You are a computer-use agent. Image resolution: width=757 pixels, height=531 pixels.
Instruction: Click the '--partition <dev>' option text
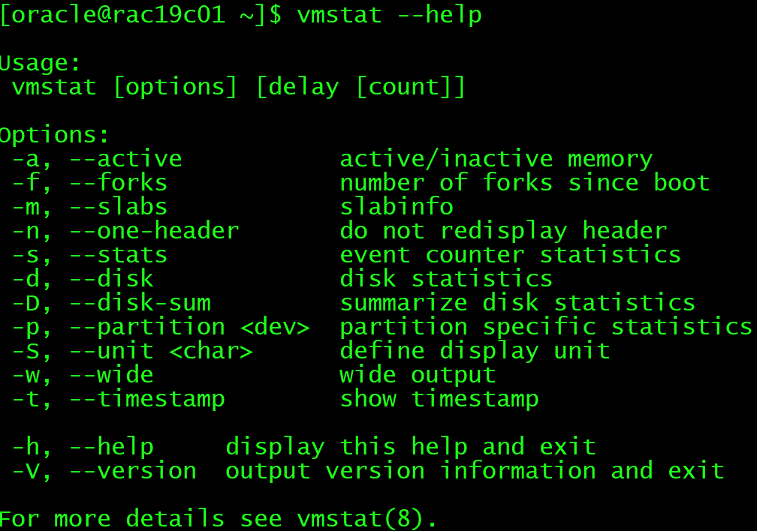point(189,327)
